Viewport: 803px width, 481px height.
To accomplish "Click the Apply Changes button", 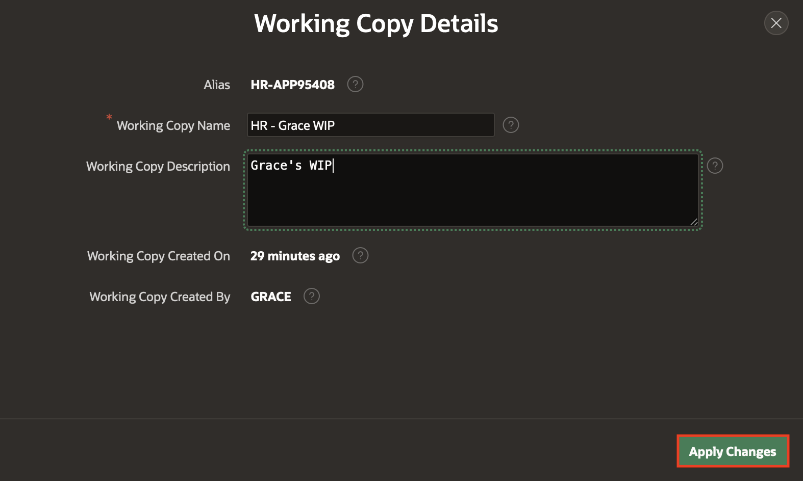I will pos(733,451).
